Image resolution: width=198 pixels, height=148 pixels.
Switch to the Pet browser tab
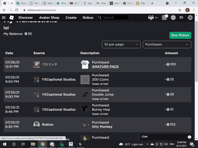coord(35,3)
